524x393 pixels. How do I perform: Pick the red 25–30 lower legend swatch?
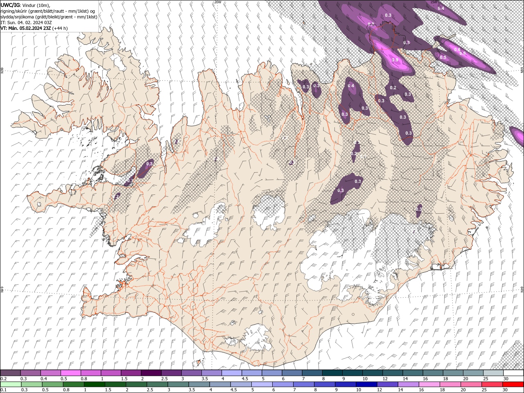pos(492,384)
